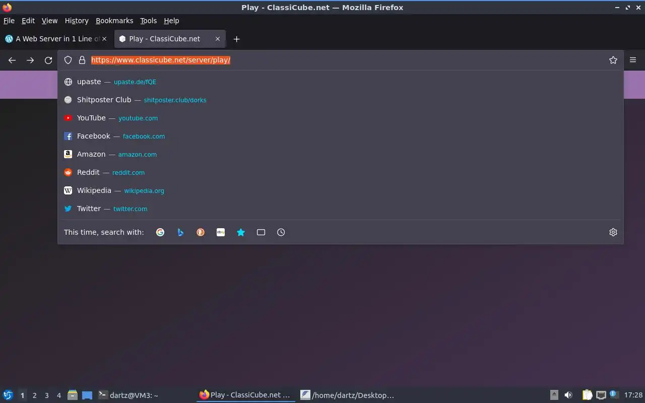Switch to Play - ClassiCube.net tab
Viewport: 645px width, 403px height.
click(x=170, y=39)
